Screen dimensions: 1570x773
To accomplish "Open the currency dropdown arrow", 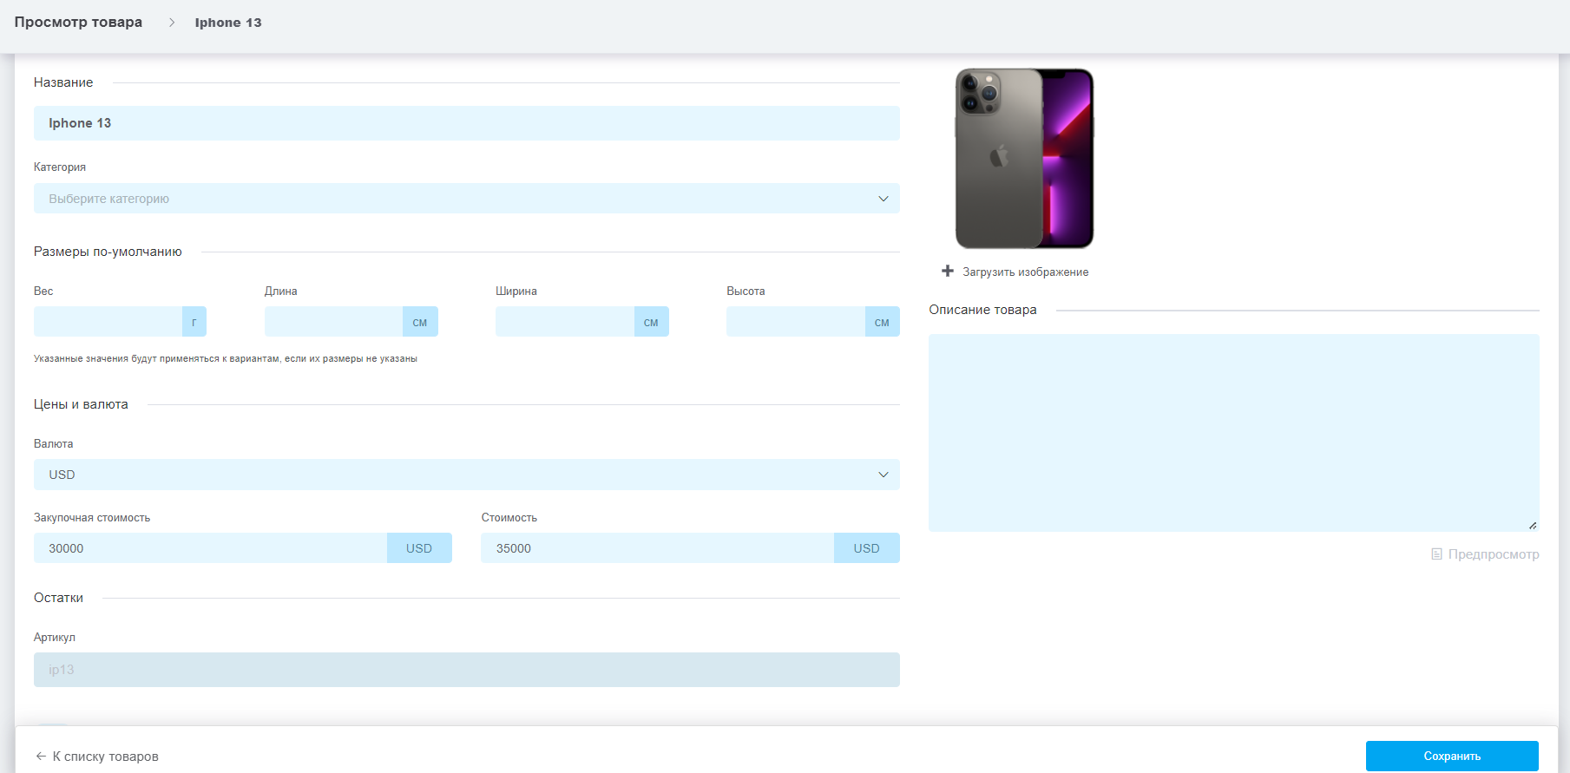I will tap(884, 475).
